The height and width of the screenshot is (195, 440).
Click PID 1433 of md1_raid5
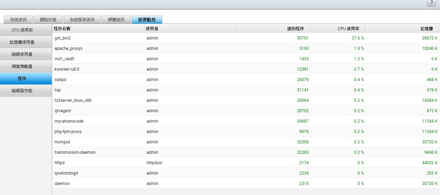click(x=304, y=59)
